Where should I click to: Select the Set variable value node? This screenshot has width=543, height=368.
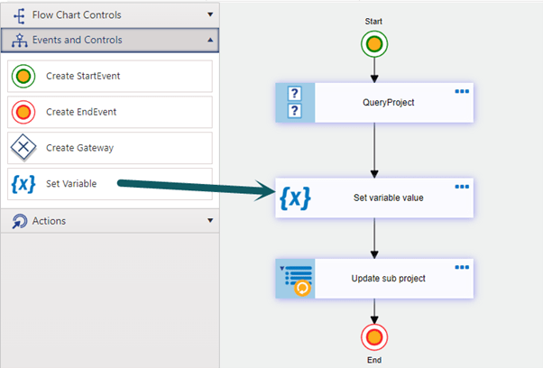[374, 198]
